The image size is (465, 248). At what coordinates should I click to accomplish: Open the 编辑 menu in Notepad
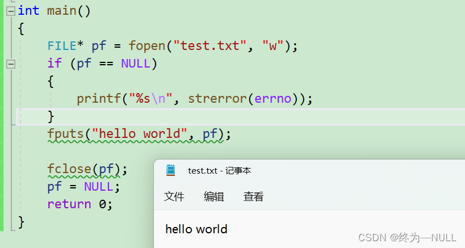pos(214,197)
